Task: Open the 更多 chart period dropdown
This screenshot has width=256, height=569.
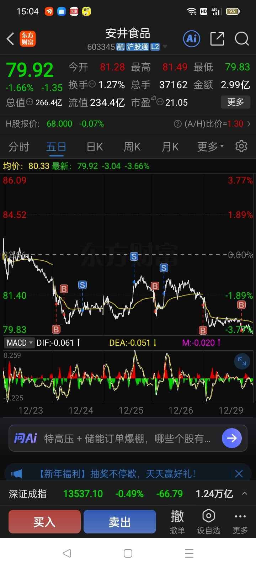Action: click(210, 147)
